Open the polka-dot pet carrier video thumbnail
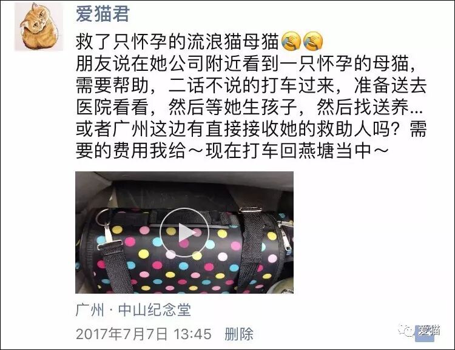455x350 pixels. 184,233
